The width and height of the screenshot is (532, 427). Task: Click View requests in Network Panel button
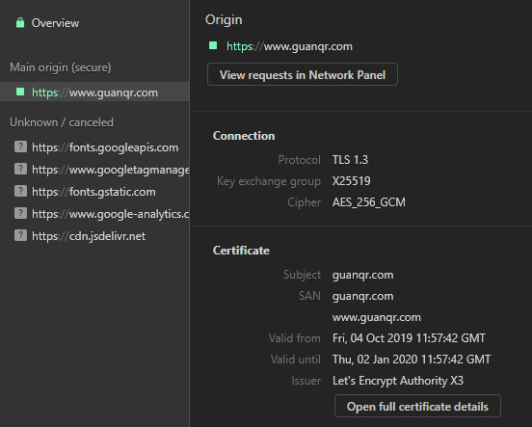pyautogui.click(x=303, y=74)
